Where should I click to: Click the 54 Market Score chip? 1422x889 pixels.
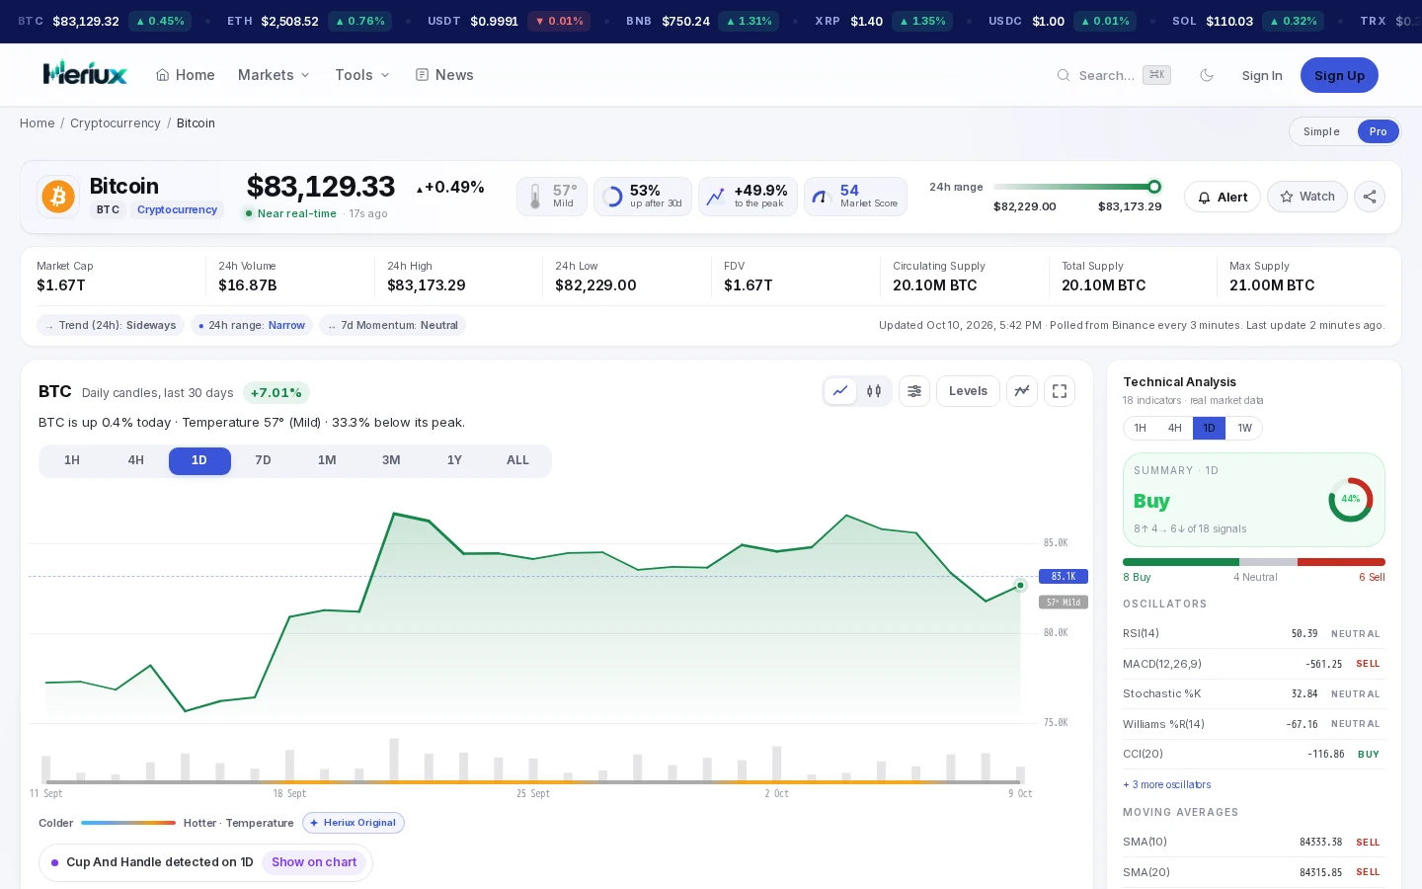pos(855,197)
